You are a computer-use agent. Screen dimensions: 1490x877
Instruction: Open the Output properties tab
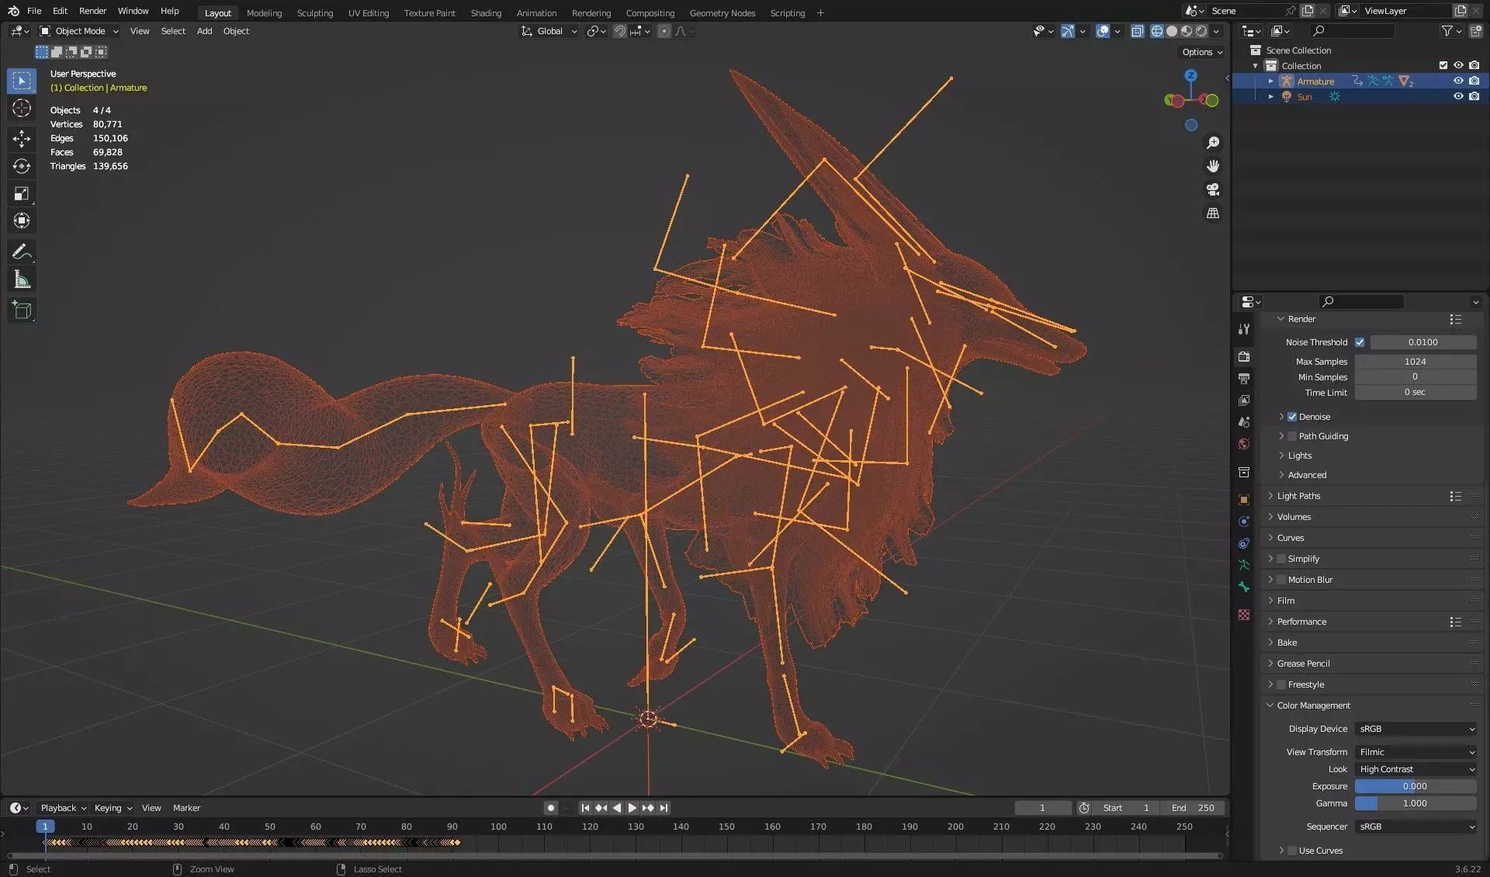point(1244,379)
